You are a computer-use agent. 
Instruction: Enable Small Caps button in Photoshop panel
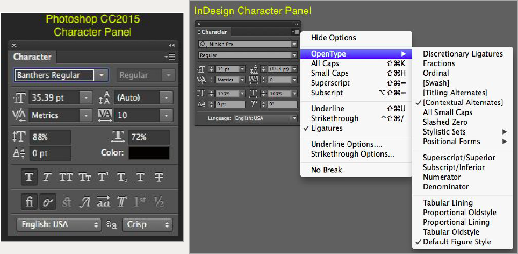point(84,177)
